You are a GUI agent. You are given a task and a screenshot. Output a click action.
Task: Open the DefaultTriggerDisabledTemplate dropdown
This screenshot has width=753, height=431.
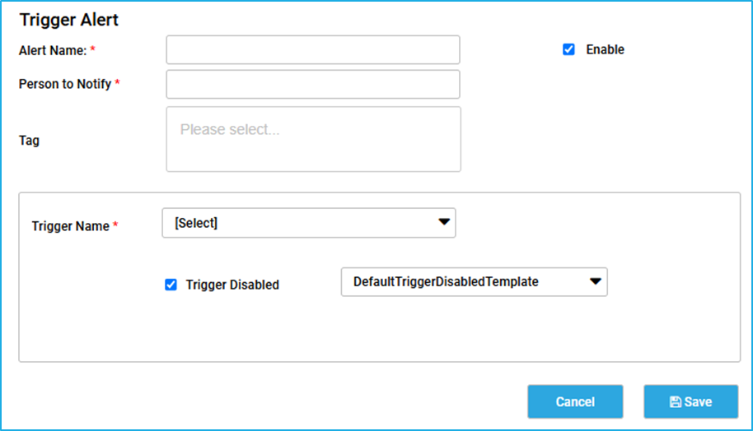click(x=474, y=282)
